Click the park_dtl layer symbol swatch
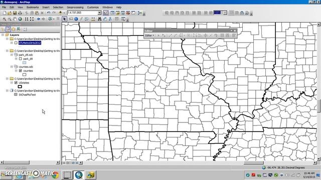 [25, 63]
